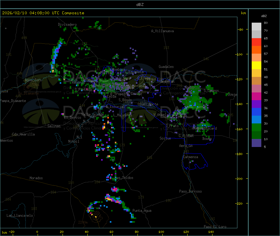Image resolution: width=280 pixels, height=236 pixels.
Task: Select the white 80 dBZ color swatch
Action: 256,27
